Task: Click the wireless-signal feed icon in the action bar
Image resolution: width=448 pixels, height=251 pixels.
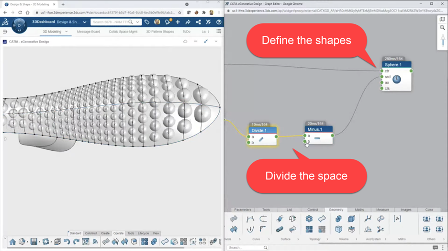Action: (x=95, y=241)
